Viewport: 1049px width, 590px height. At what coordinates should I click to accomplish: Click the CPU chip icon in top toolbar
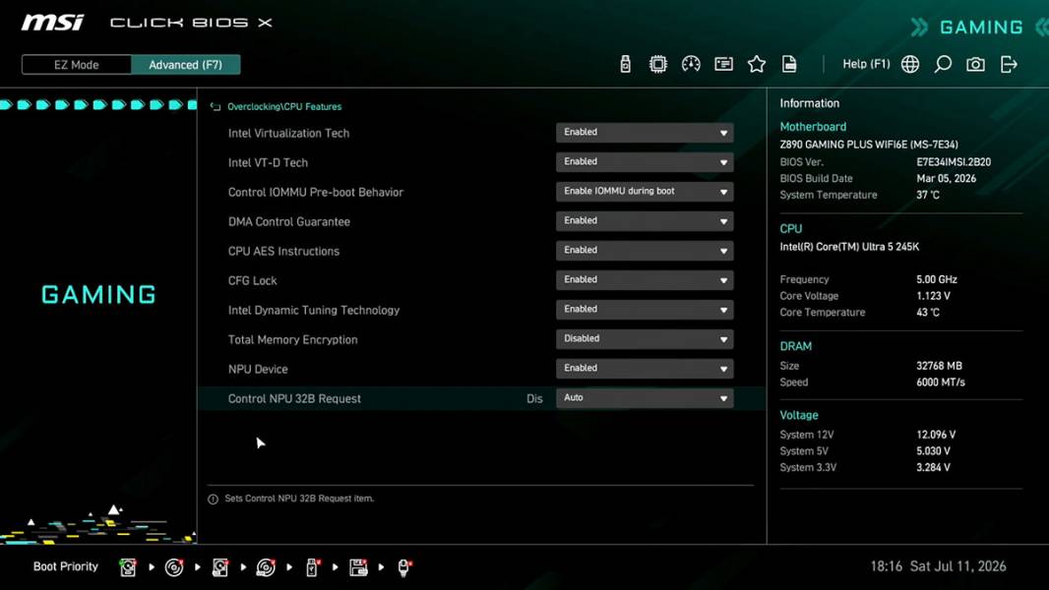pos(657,64)
